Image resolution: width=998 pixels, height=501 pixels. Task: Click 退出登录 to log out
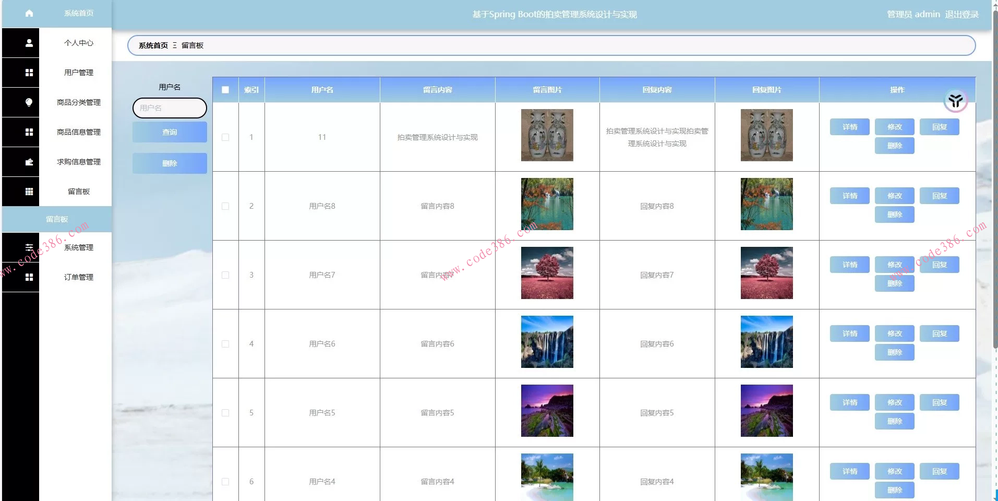[x=961, y=15]
